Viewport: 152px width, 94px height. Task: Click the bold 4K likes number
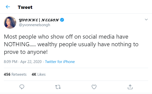coord(34,74)
